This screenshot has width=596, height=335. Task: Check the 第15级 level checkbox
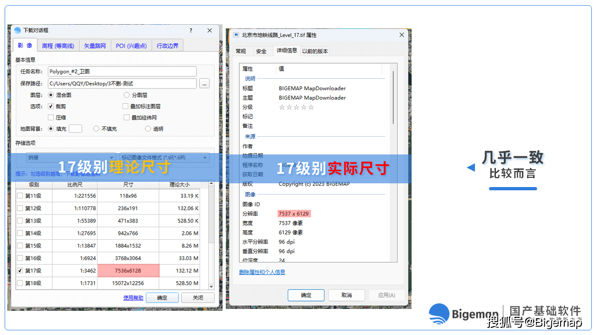click(x=20, y=246)
